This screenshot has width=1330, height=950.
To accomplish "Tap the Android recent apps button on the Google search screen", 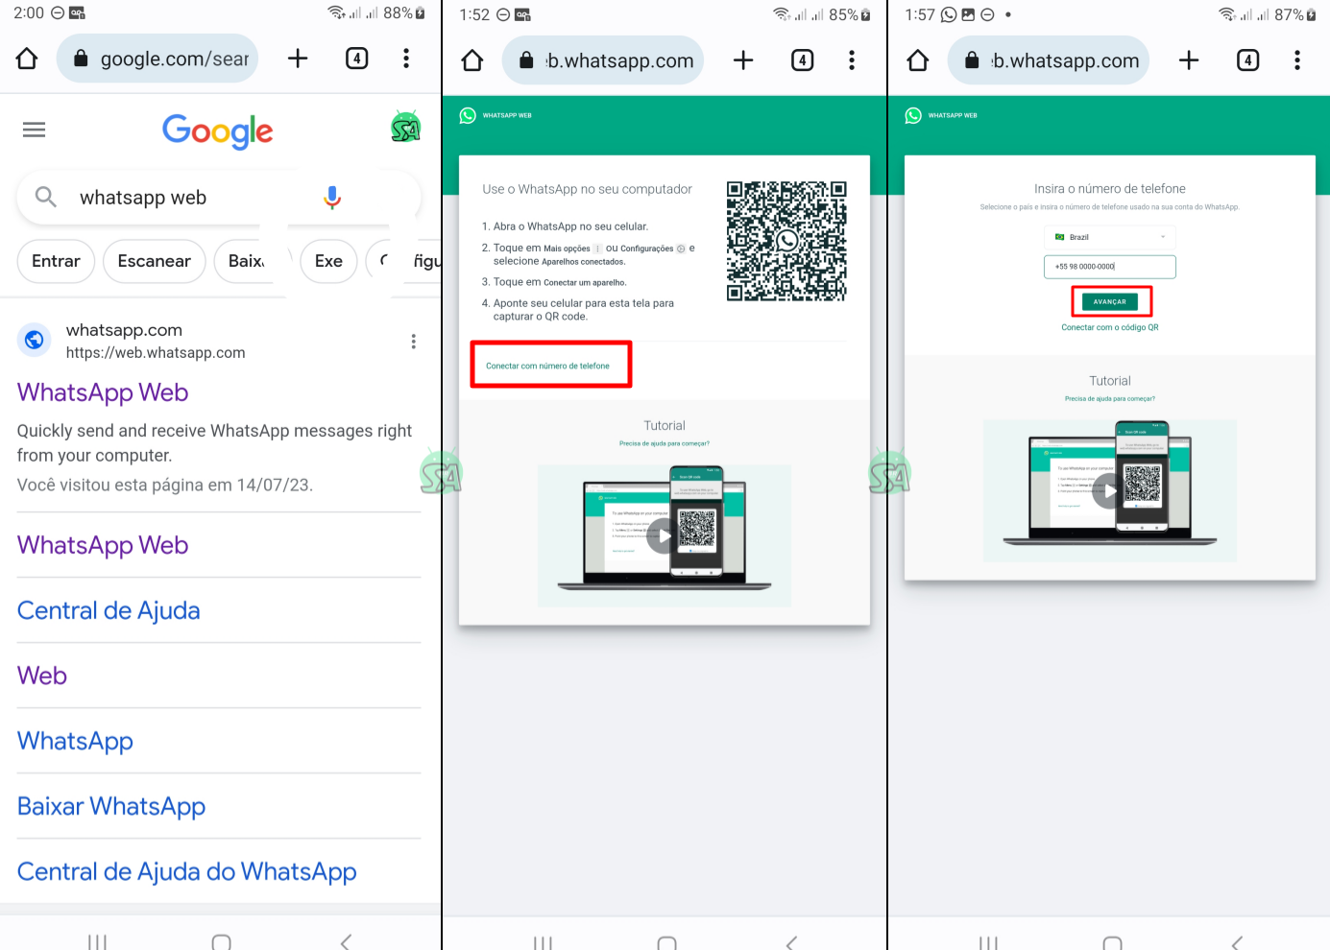I will [x=97, y=942].
